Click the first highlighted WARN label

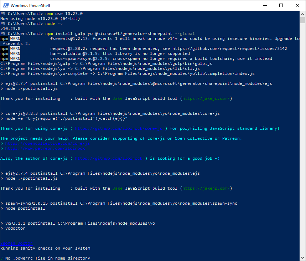pos(15,39)
